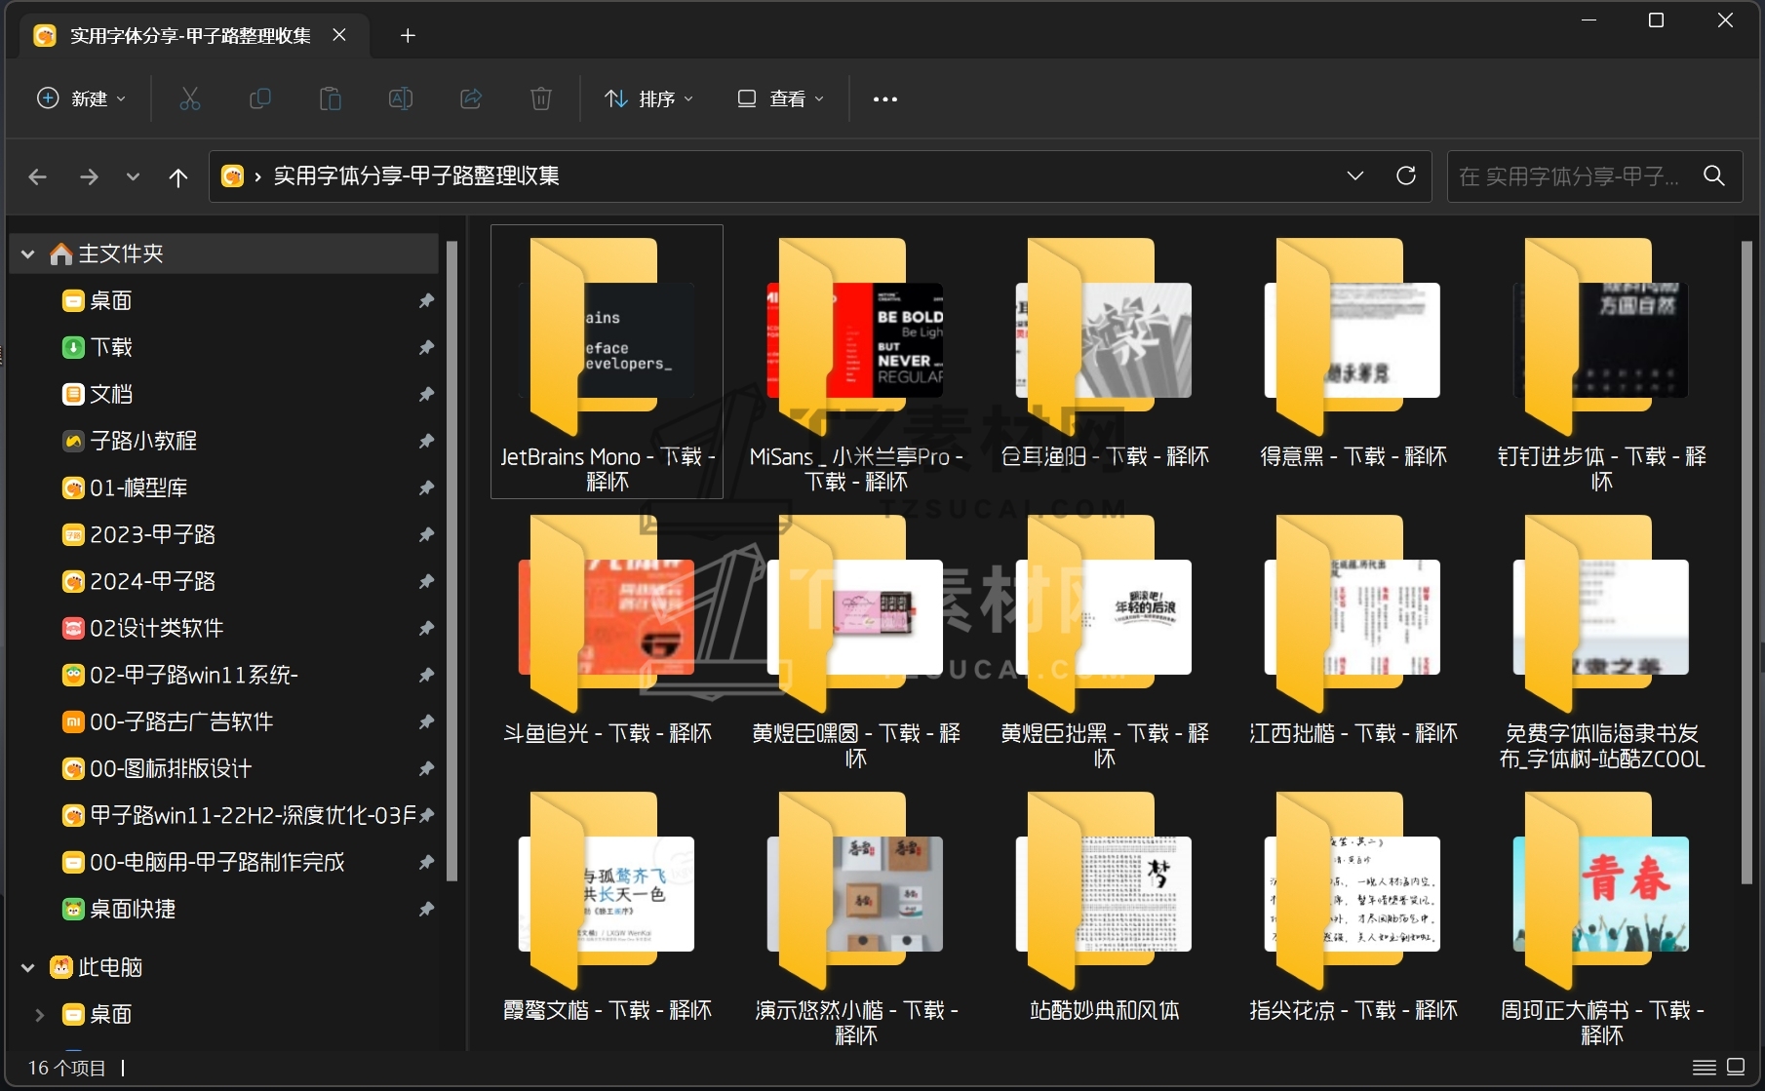Go back with the left arrow
This screenshot has height=1091, width=1765.
point(38,176)
